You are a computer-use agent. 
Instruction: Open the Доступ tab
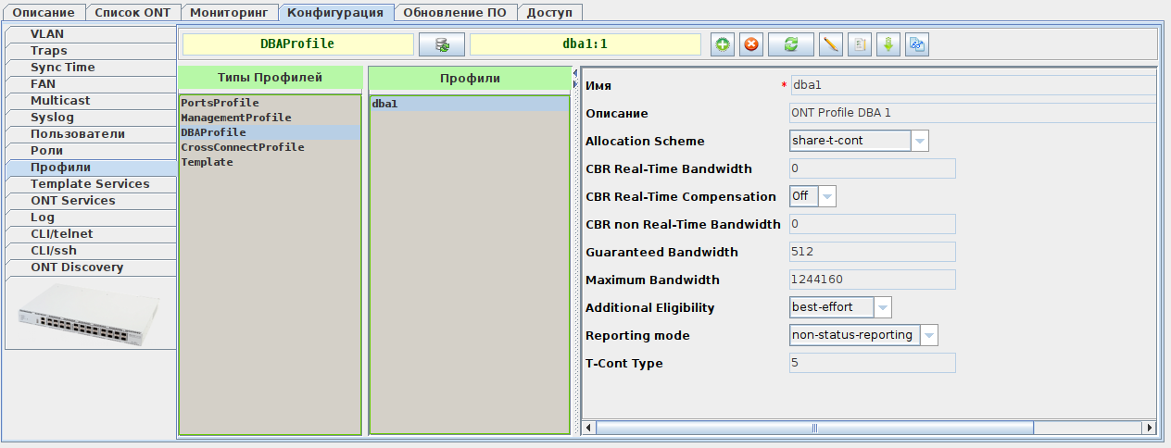pyautogui.click(x=550, y=13)
